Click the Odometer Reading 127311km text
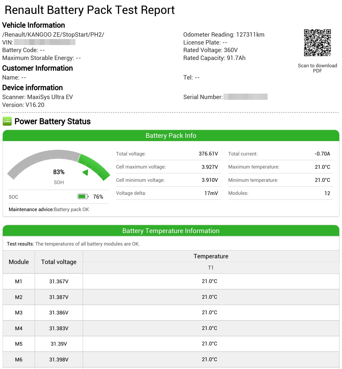This screenshot has width=342, height=369. [224, 34]
